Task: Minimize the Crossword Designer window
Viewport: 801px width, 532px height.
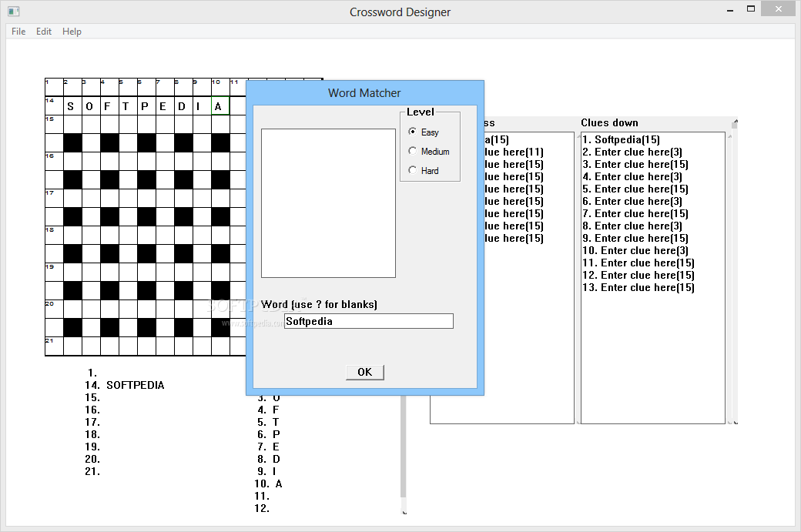Action: coord(730,9)
